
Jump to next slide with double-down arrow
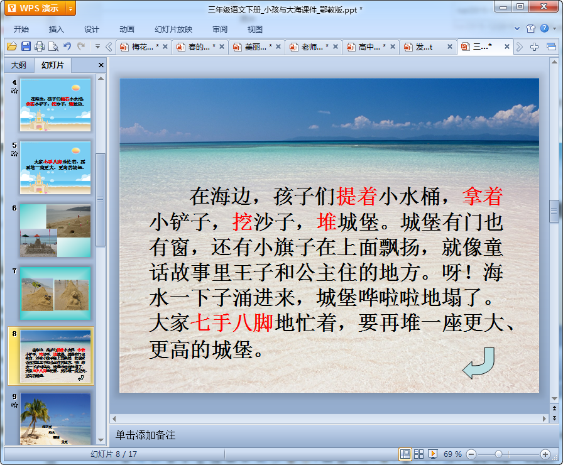[554, 418]
